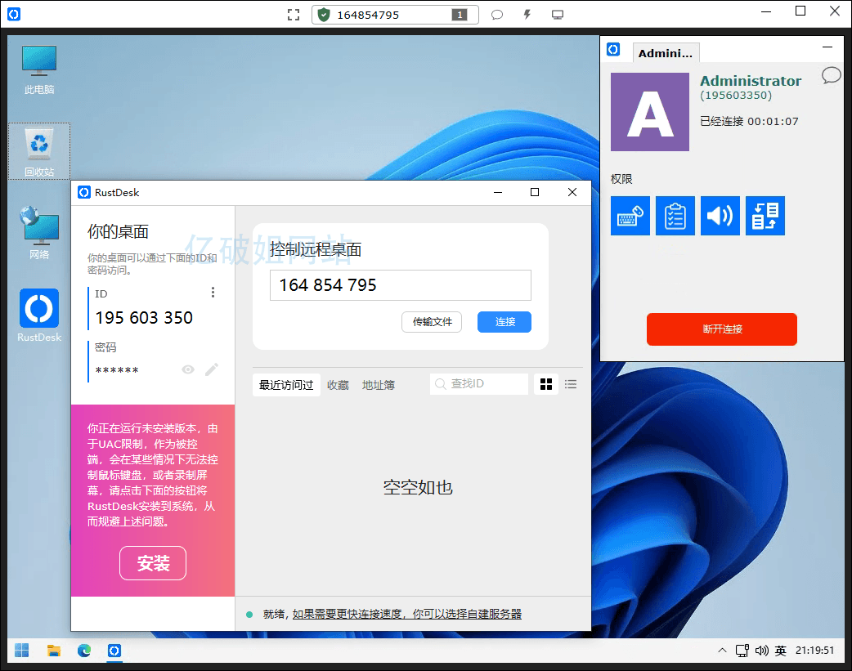Click the 查找ID search field

click(478, 384)
